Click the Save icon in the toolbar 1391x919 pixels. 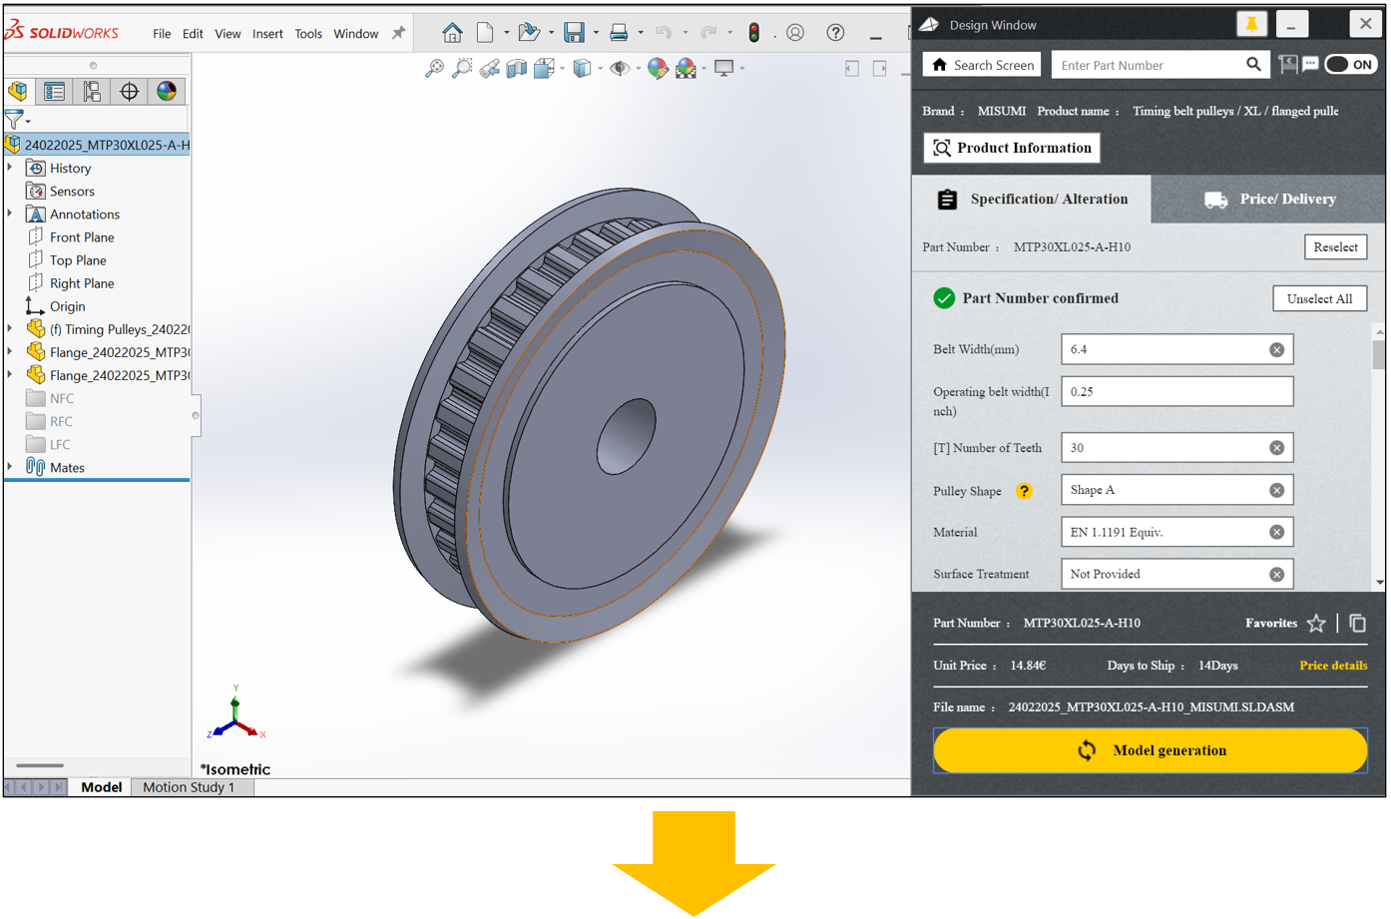coord(574,33)
